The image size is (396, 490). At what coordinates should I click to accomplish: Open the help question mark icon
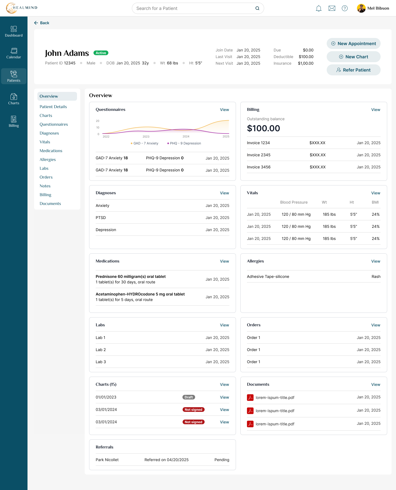point(345,8)
